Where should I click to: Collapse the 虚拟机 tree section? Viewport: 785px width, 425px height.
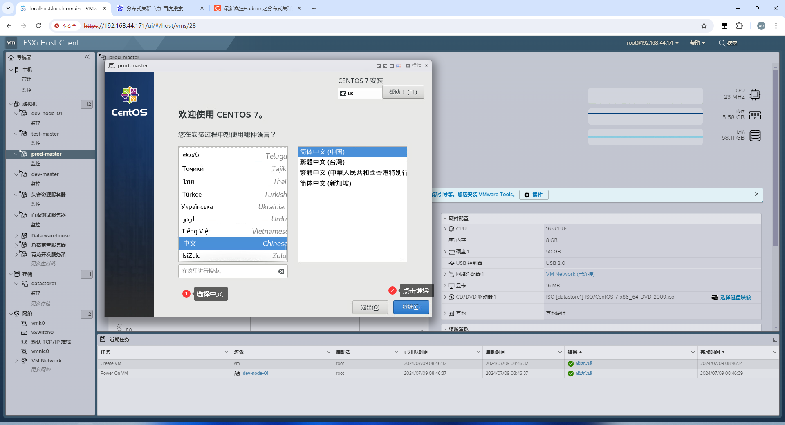11,104
